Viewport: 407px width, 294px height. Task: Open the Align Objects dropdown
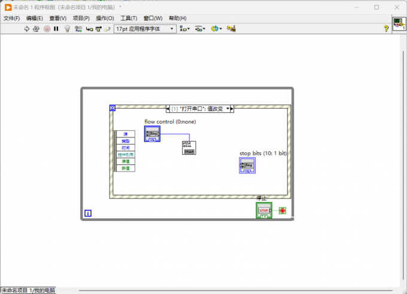185,29
